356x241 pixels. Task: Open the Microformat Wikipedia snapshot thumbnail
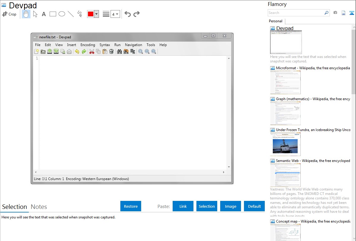(x=285, y=82)
